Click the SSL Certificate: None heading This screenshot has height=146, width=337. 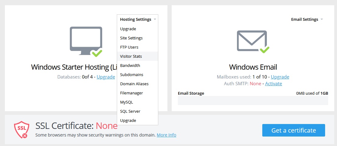(77, 126)
